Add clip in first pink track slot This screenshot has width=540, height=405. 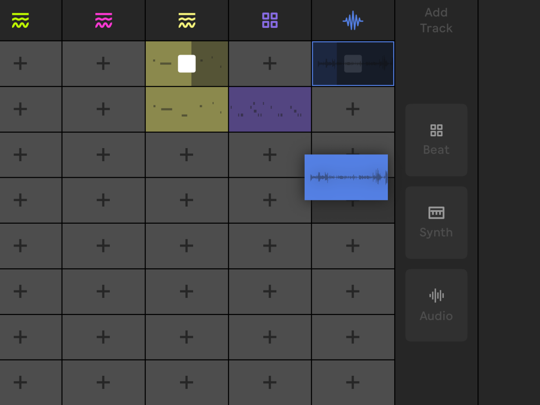[x=103, y=63]
